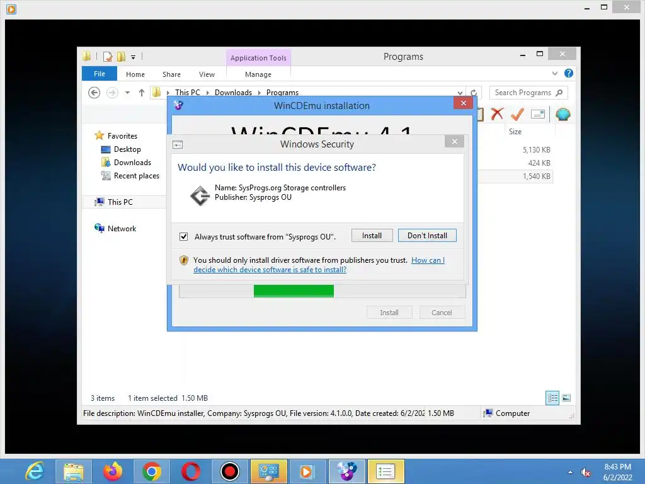Viewport: 645px width, 484px height.
Task: Select the file sized 5,130 KB
Action: pyautogui.click(x=537, y=150)
